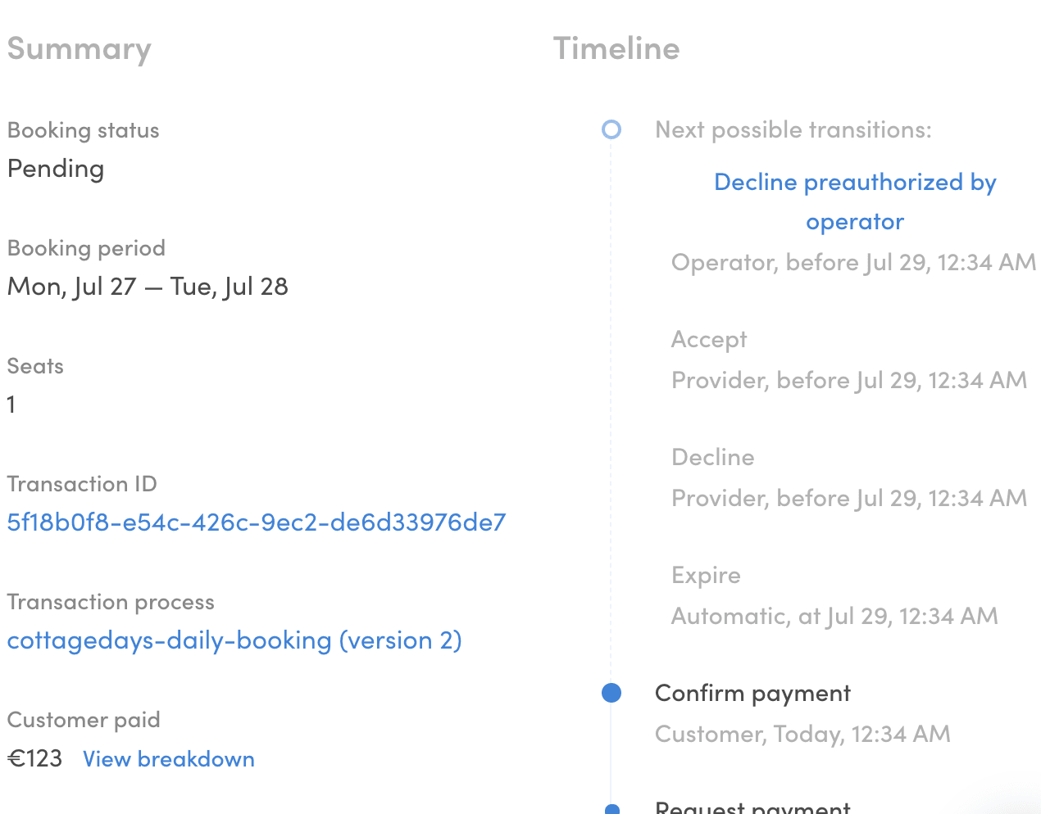
Task: Select the Accept transition in the timeline
Action: 709,340
